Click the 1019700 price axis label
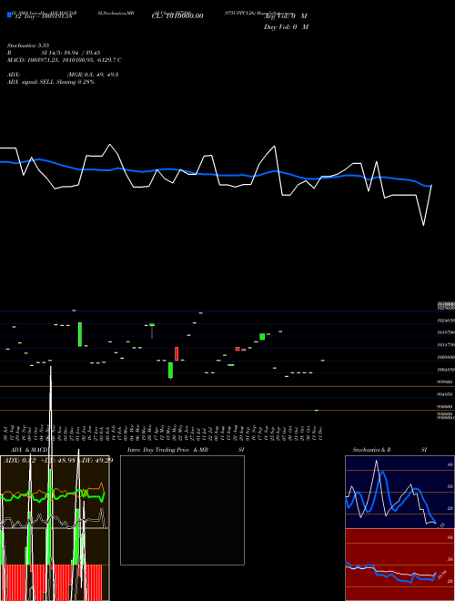455x601 pixels. click(x=446, y=332)
